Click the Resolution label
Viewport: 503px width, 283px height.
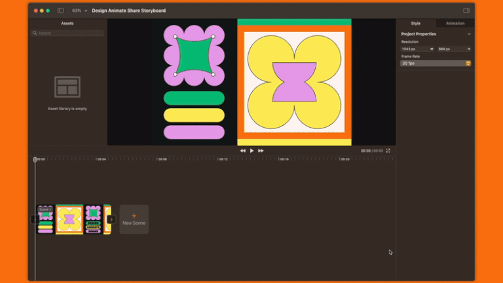coord(409,42)
